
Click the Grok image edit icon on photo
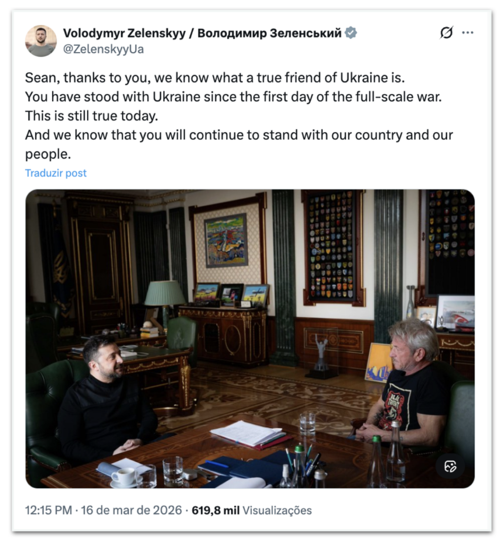451,466
